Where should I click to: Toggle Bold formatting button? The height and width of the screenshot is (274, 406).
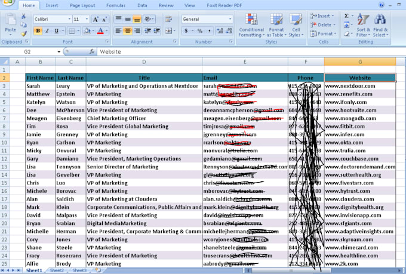(38, 30)
